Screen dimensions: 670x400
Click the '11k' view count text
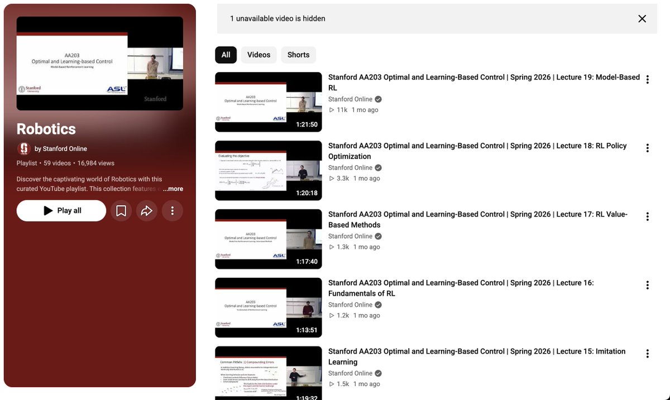click(x=342, y=110)
